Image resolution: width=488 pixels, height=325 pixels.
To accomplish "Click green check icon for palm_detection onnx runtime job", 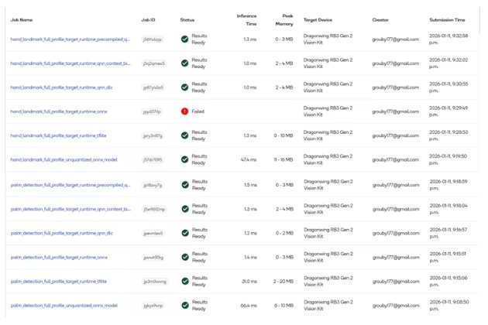I will pos(184,257).
